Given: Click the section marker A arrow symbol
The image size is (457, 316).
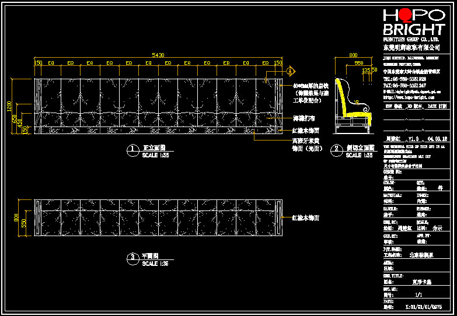Looking at the screenshot, I should pos(291,71).
